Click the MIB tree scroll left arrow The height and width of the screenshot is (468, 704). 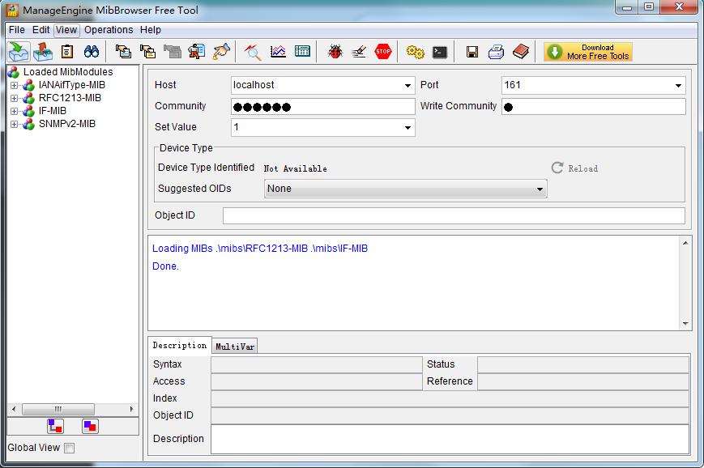click(x=14, y=409)
